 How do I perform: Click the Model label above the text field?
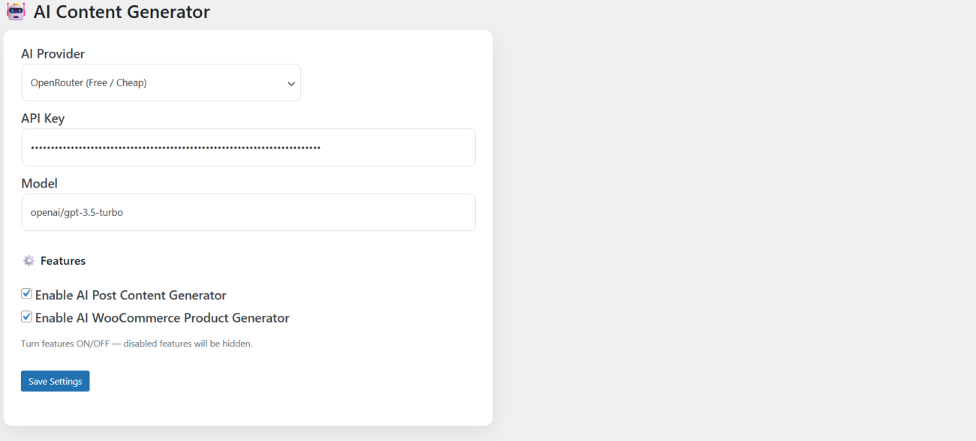39,184
